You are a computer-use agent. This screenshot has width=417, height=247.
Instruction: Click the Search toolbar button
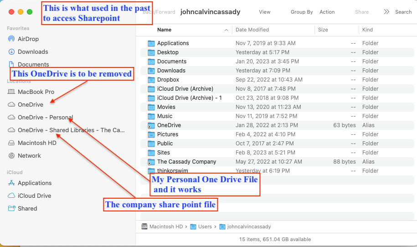pos(403,12)
